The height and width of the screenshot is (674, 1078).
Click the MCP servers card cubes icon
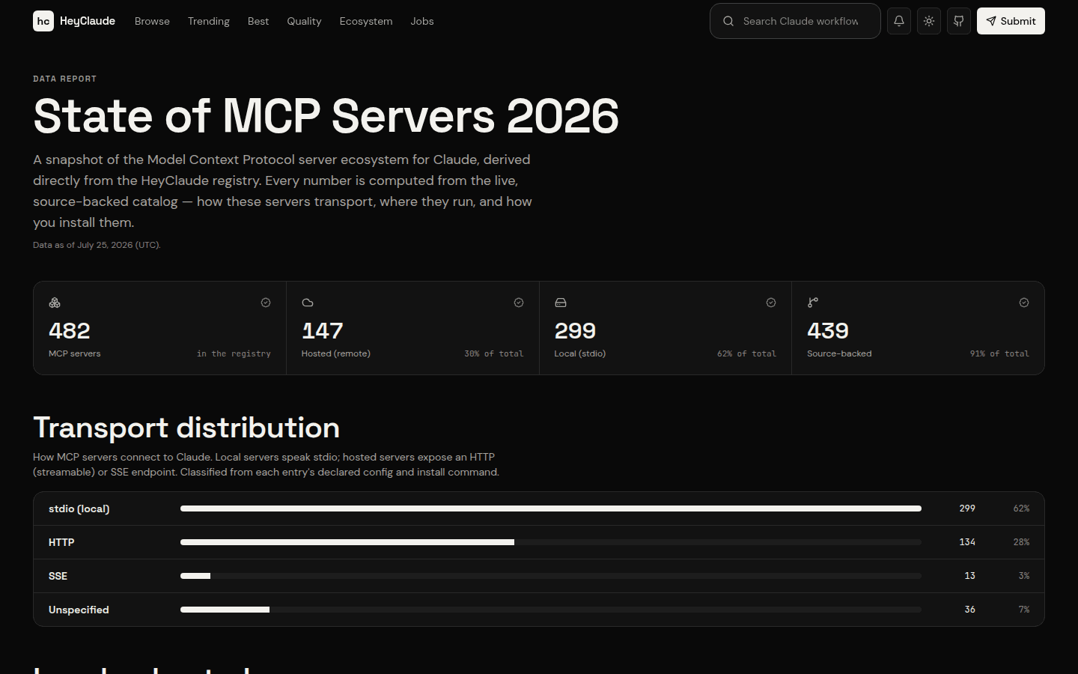(55, 303)
